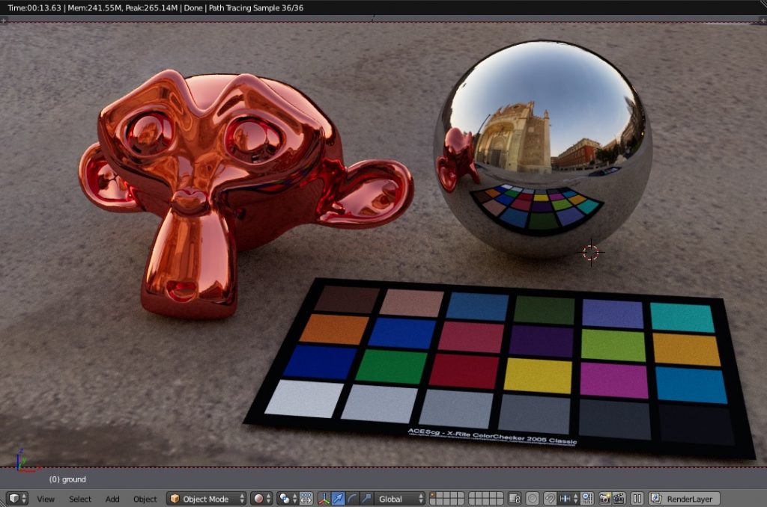
Task: Click the "Peak:265.14M" status text
Action: point(151,7)
